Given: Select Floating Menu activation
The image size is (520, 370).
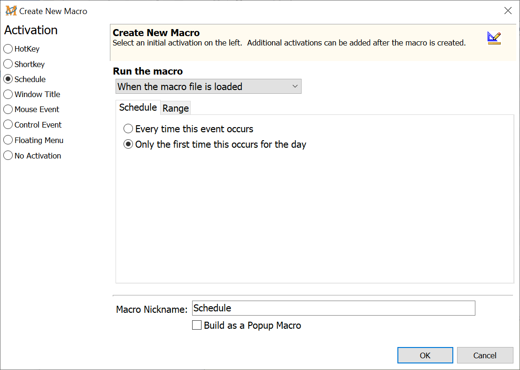Looking at the screenshot, I should point(8,140).
